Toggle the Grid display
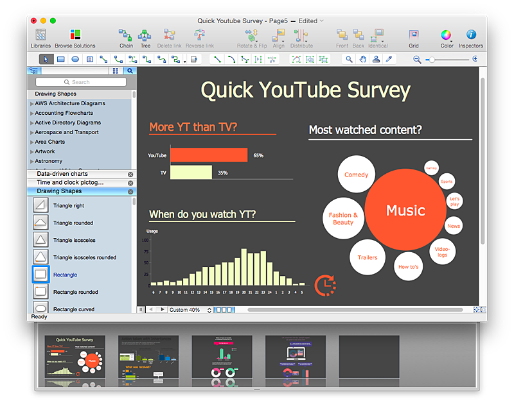Viewport: 514px width, 401px height. pyautogui.click(x=414, y=38)
